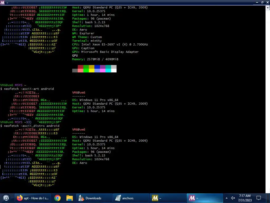Click text 'neofetch -ascii-art android'
270x203 pixels.
[29, 89]
